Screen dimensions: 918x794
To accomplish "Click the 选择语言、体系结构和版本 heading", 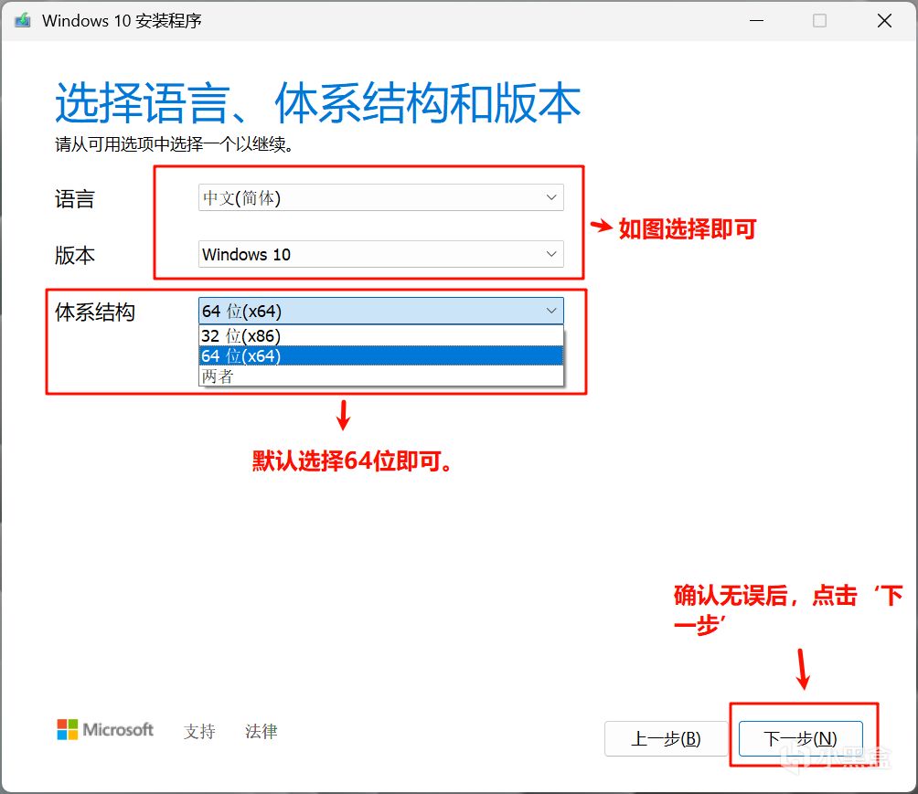I will pos(318,103).
